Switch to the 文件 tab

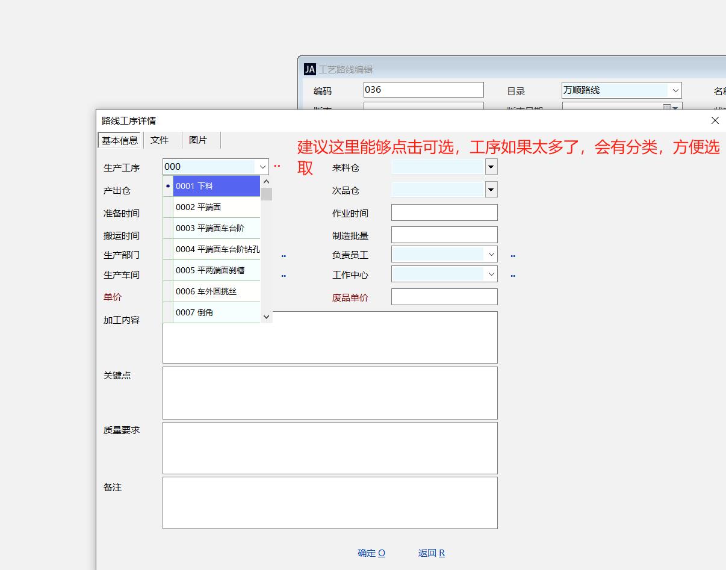160,140
